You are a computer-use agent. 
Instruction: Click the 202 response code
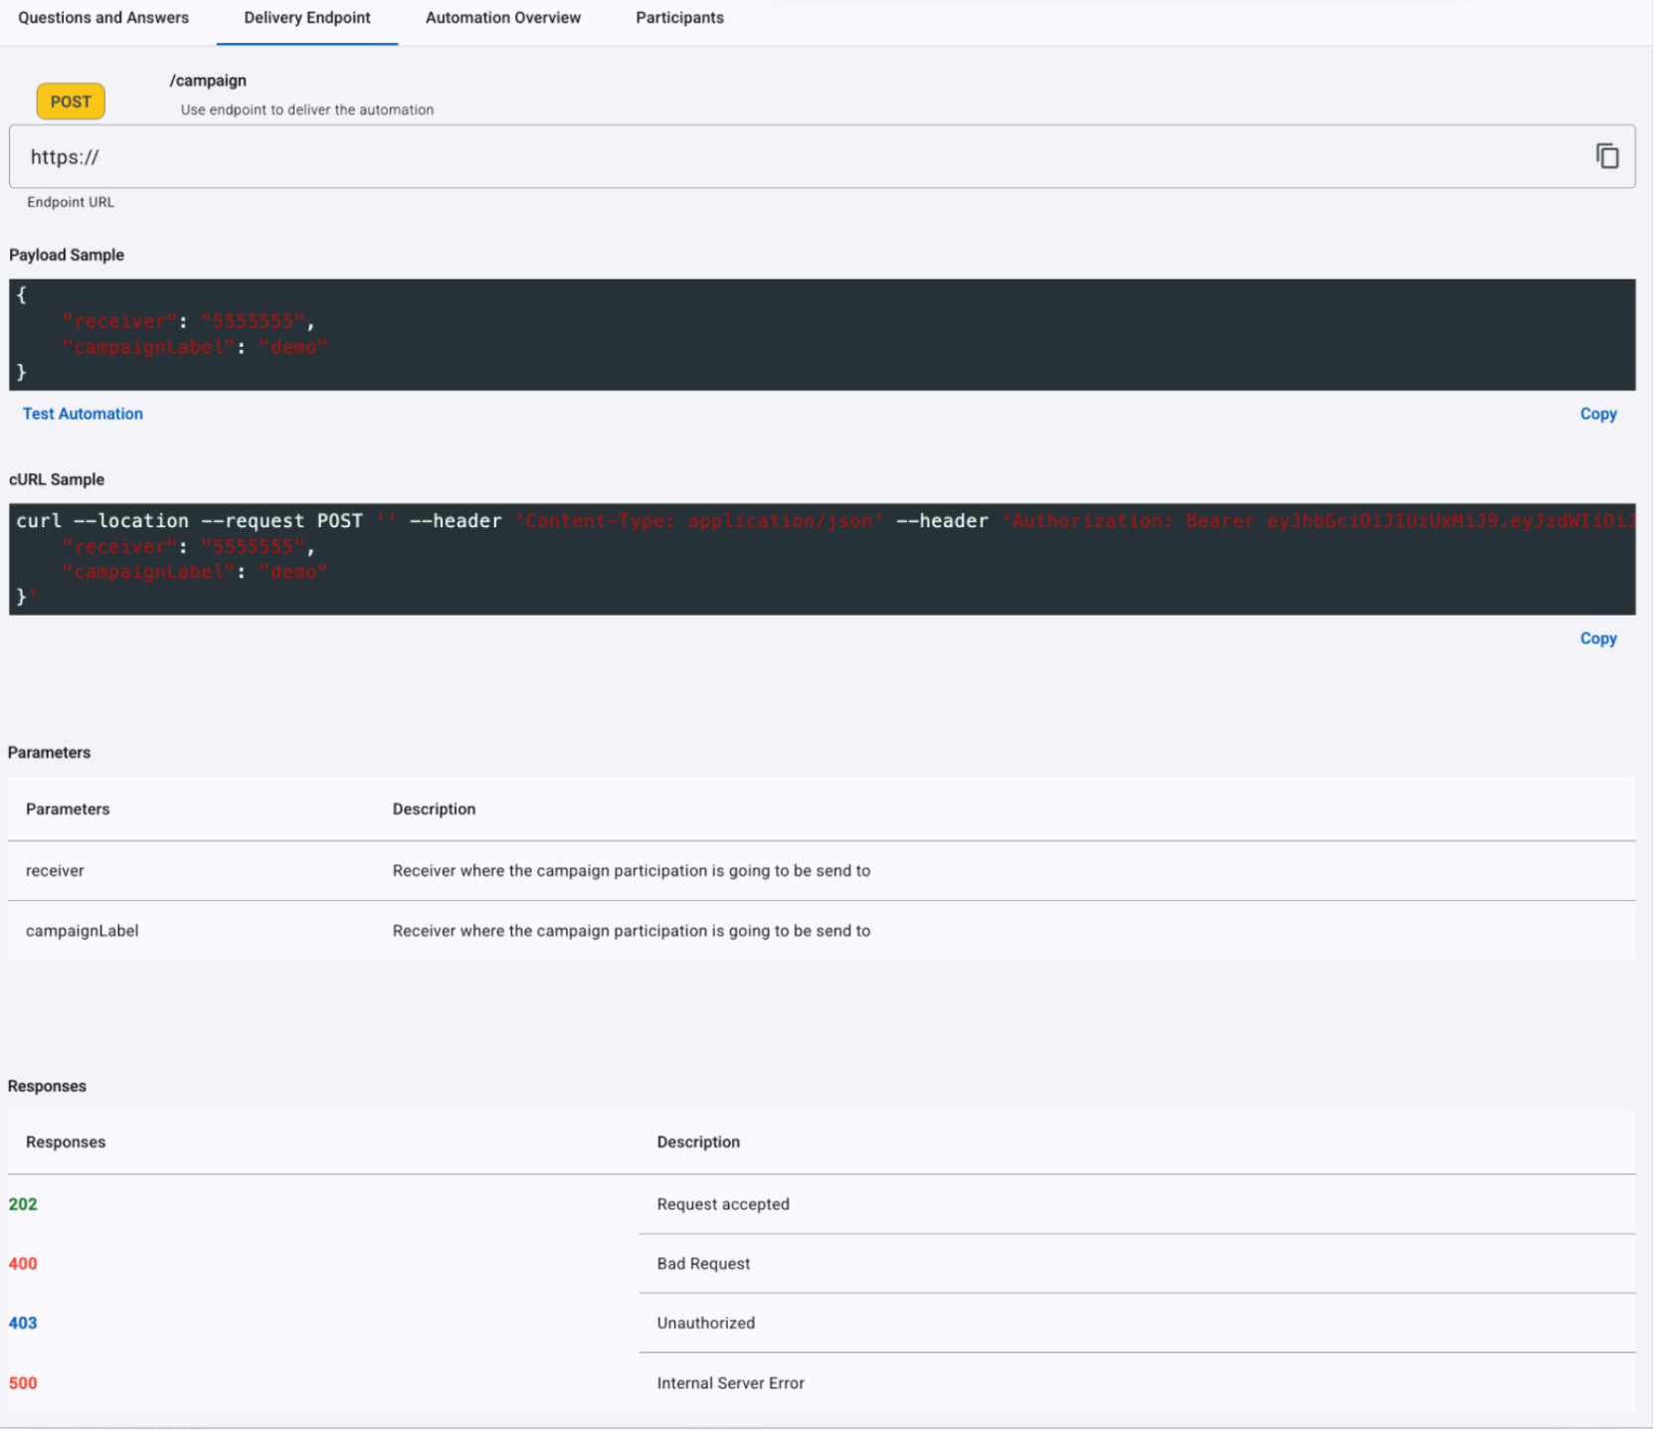pos(23,1204)
